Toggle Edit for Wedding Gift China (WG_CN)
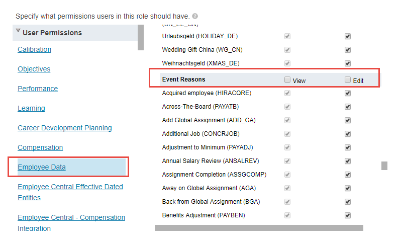Viewport: 401px width, 243px height. pyautogui.click(x=348, y=50)
